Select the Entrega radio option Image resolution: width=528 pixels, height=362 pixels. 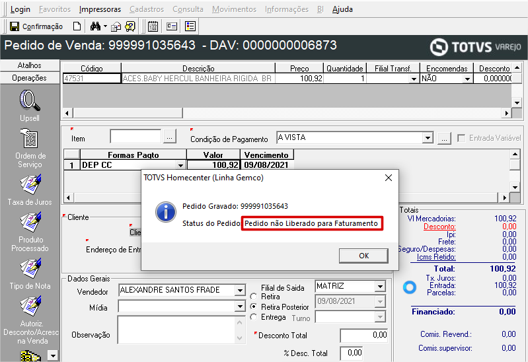pyautogui.click(x=254, y=317)
